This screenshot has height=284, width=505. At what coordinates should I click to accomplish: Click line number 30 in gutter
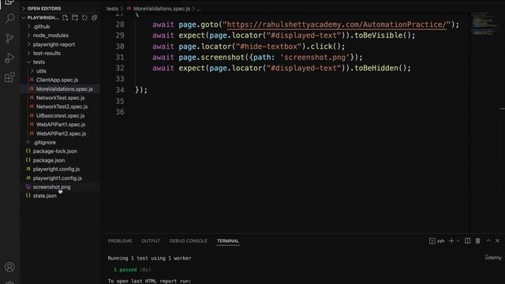[x=120, y=47]
